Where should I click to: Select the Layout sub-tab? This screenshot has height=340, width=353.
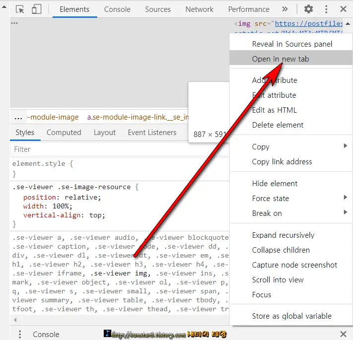pos(105,133)
